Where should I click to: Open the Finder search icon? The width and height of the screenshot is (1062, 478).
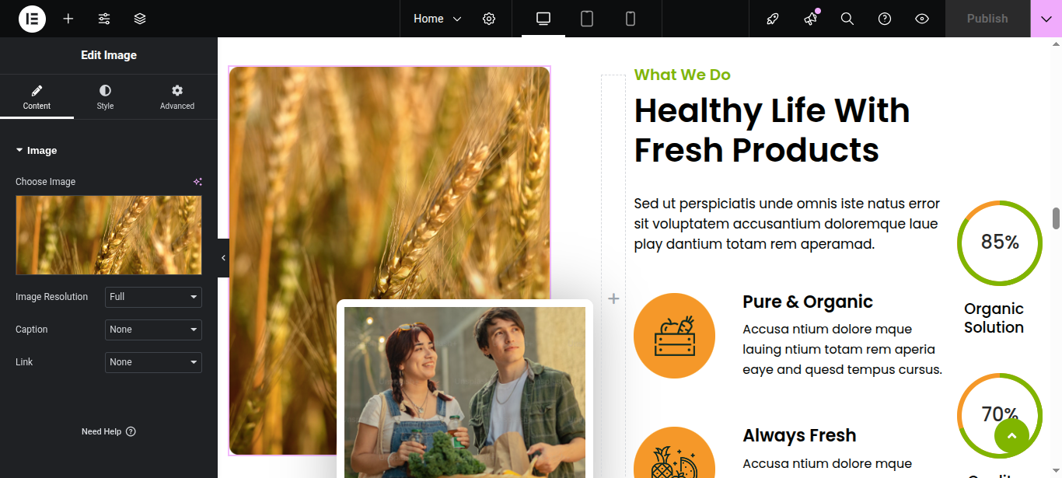coord(847,19)
